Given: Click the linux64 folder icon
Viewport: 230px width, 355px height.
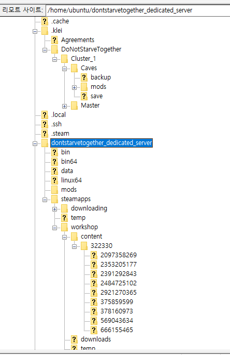Looking at the screenshot, I should [x=54, y=180].
